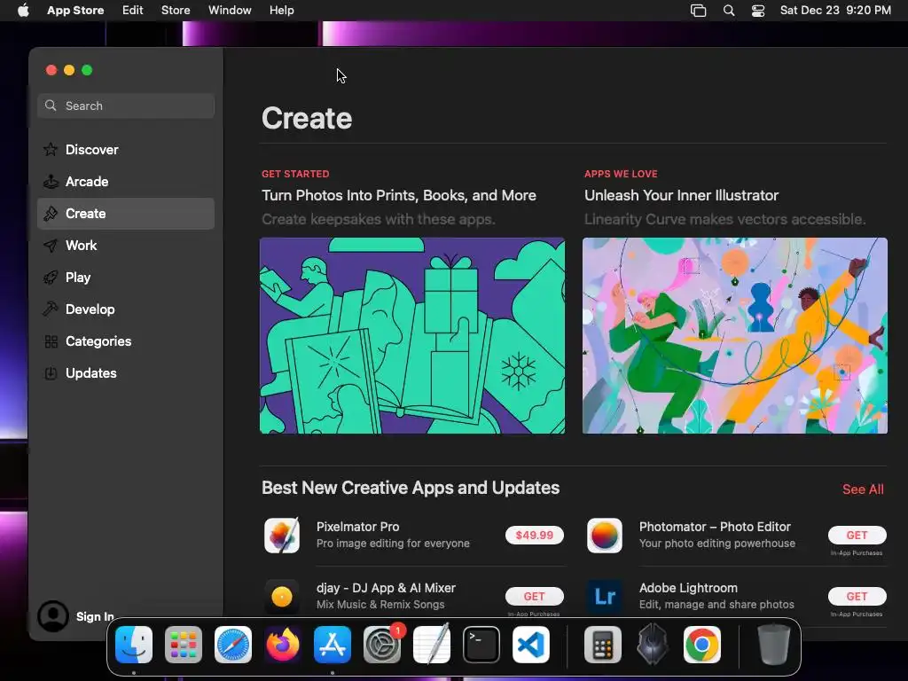The height and width of the screenshot is (681, 908).
Task: Click the Pixelmator Pro title text
Action: pos(358,527)
